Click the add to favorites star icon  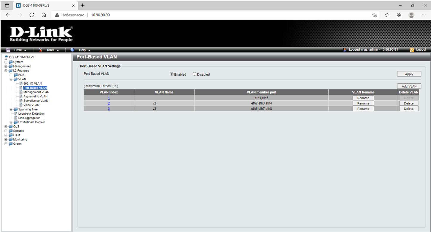(374, 15)
